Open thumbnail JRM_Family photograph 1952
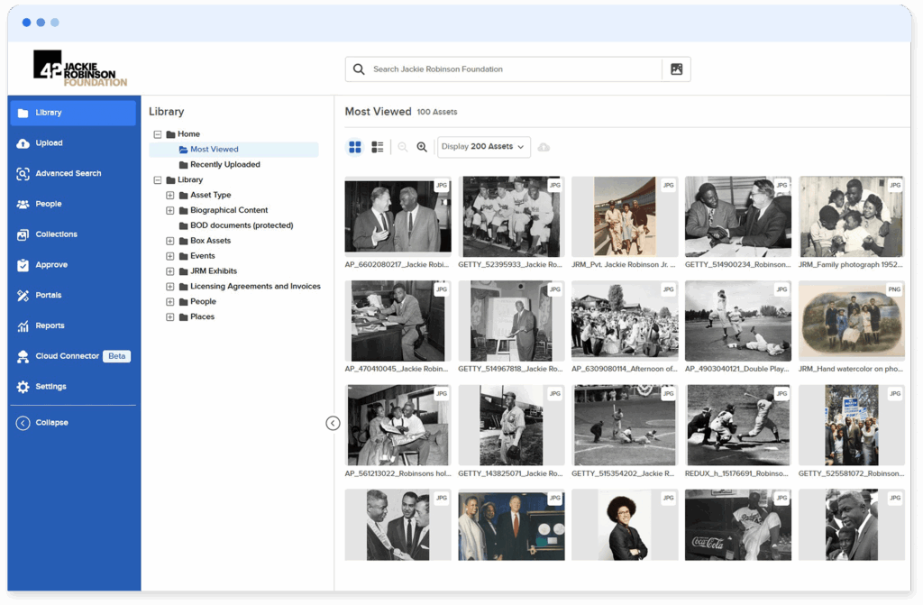 point(851,216)
